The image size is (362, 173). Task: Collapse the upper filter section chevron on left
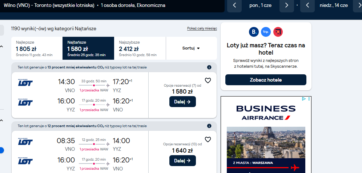coord(1,47)
